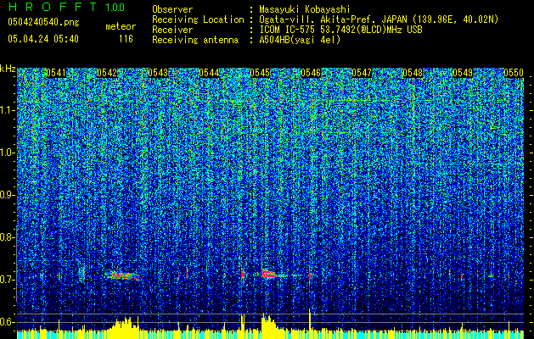
Task: Select the 0543 time tick label
Action: 159,74
